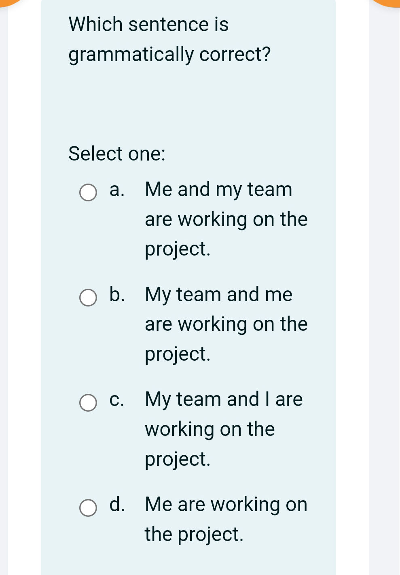
Task: Choose 'My team and I are' answer text
Action: click(224, 400)
